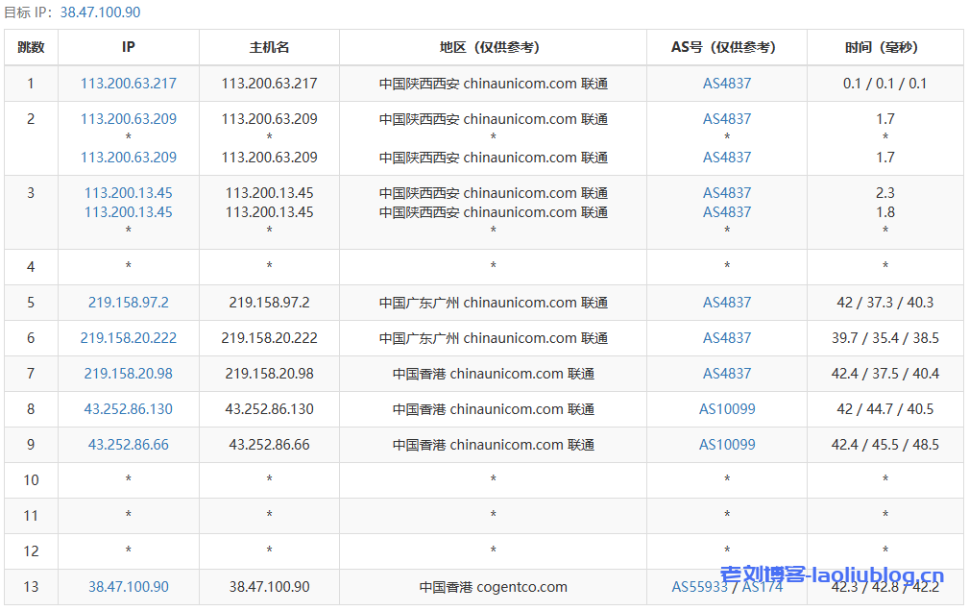Open the AS4837 link in hop 5
Viewport: 969px width, 611px height.
(x=728, y=302)
